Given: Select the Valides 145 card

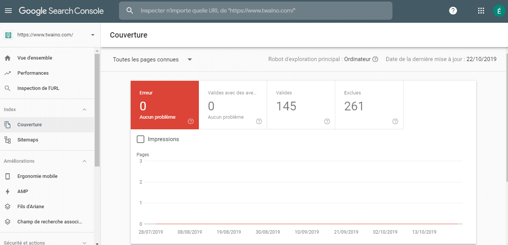Looking at the screenshot, I should point(301,105).
